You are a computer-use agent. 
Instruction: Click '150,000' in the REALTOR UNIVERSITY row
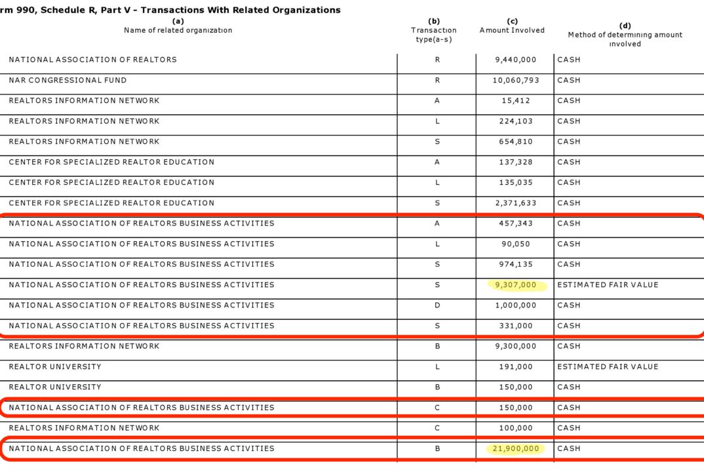pos(515,387)
